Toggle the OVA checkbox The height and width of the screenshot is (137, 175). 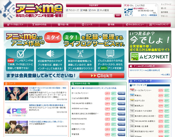pyautogui.click(x=90, y=10)
